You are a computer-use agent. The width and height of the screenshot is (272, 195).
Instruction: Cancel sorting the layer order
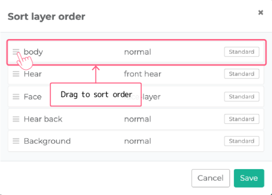pos(211,178)
